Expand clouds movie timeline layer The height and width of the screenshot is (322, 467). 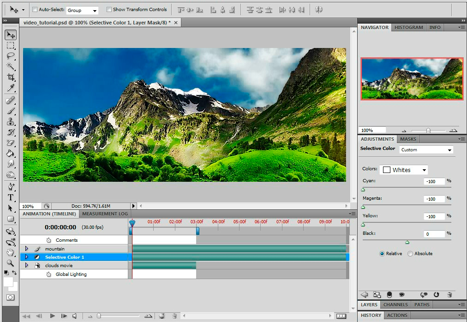26,265
